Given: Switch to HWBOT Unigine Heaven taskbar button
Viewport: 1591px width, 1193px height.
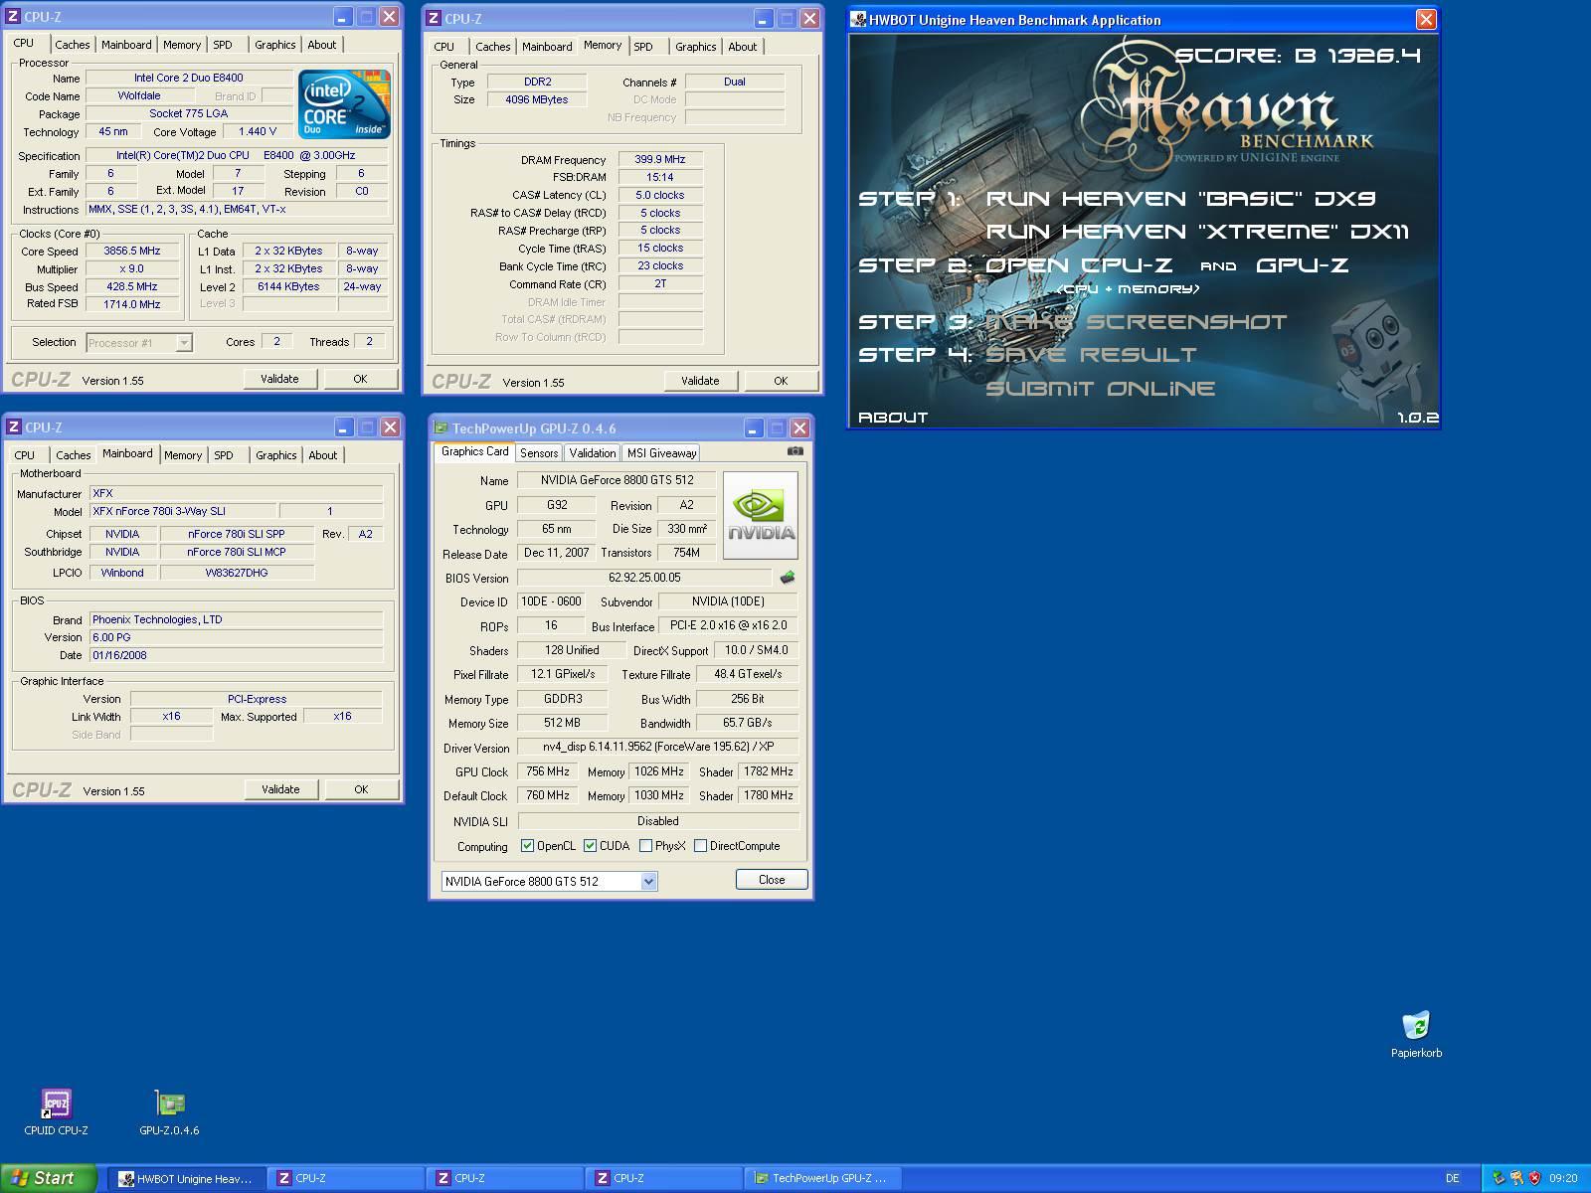Looking at the screenshot, I should pyautogui.click(x=186, y=1178).
